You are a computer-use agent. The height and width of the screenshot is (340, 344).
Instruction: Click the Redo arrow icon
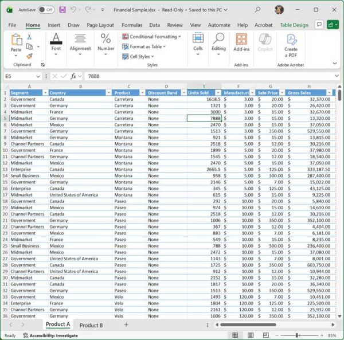(88, 10)
